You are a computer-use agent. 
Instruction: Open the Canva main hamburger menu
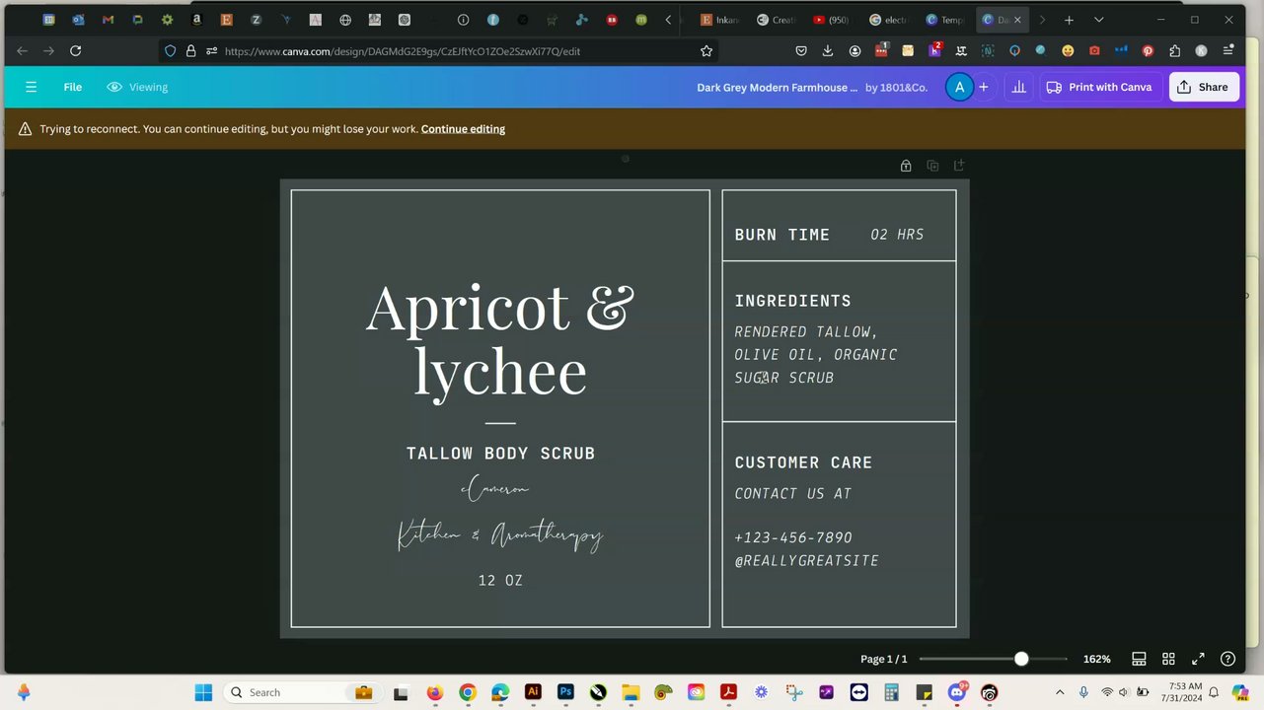pos(31,88)
